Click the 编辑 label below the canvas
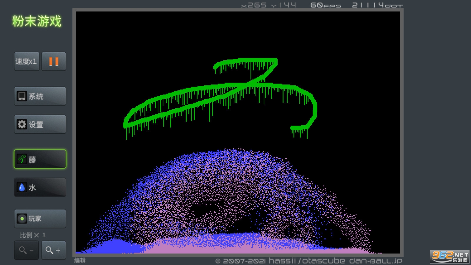 tap(80, 260)
